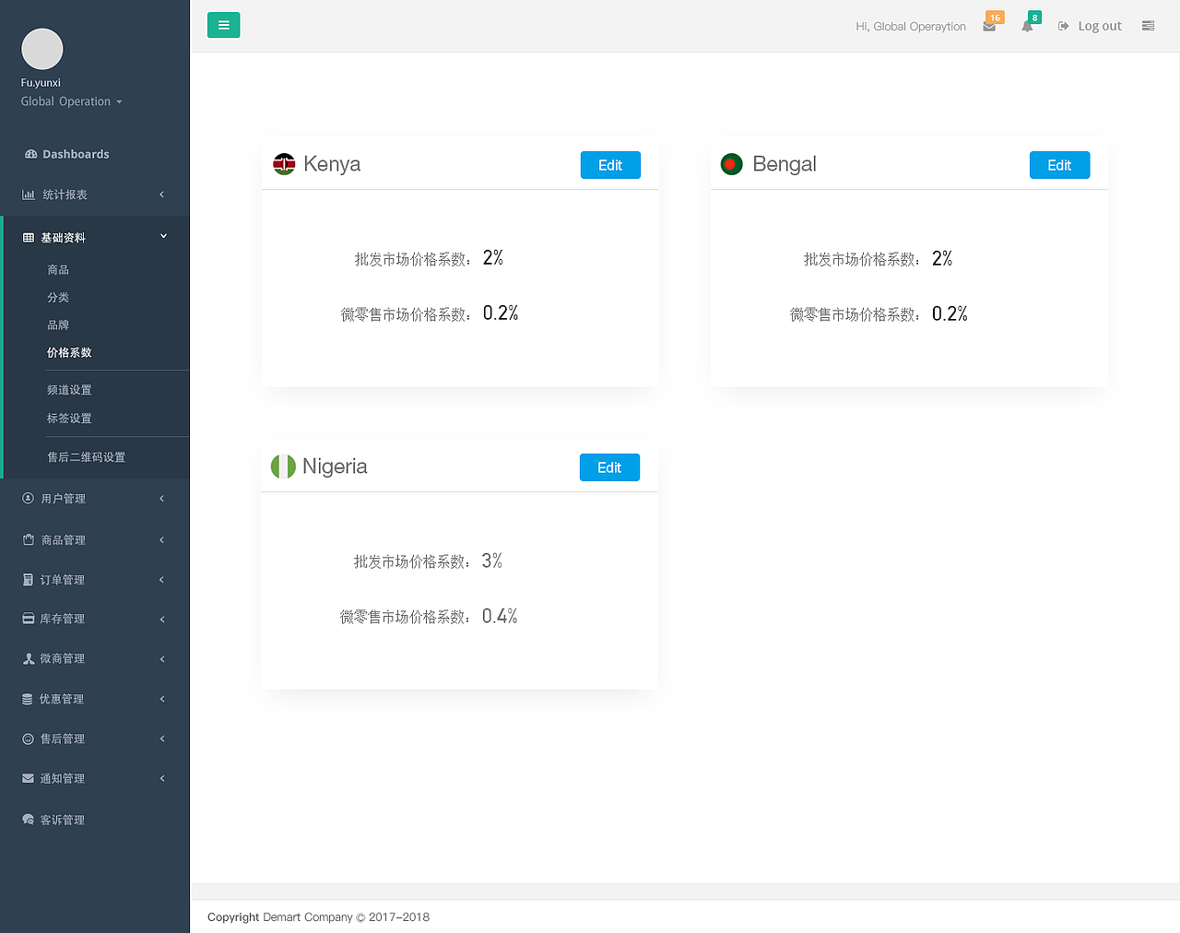Click the Bengal card title
This screenshot has height=933, width=1180.
pos(785,164)
